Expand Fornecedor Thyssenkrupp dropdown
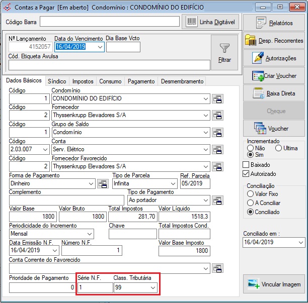 (206, 115)
